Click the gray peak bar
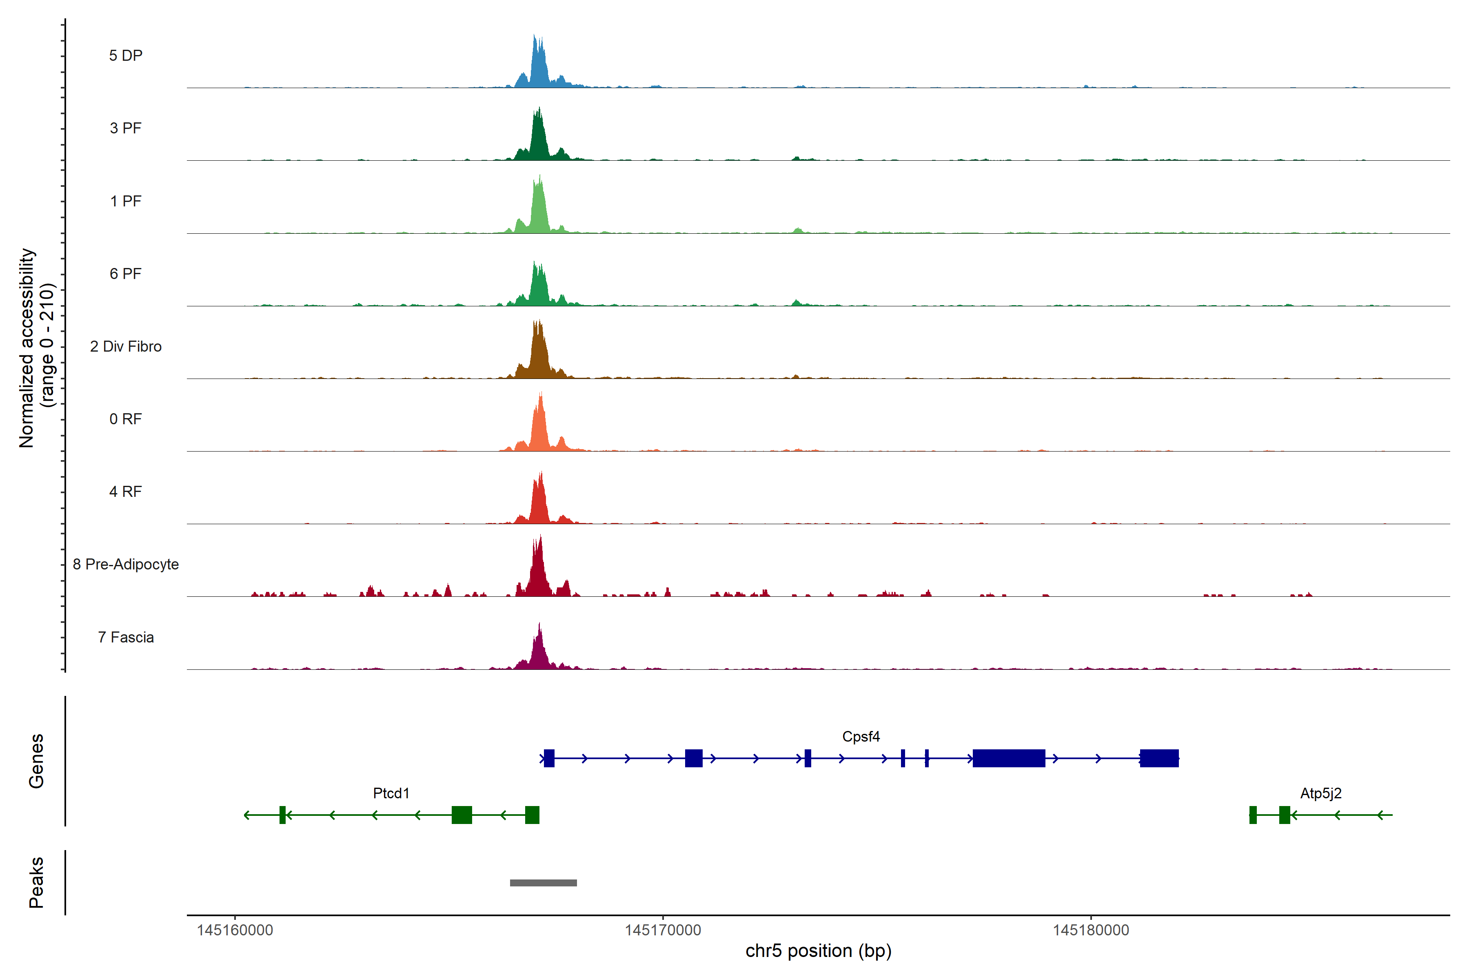 click(x=543, y=883)
